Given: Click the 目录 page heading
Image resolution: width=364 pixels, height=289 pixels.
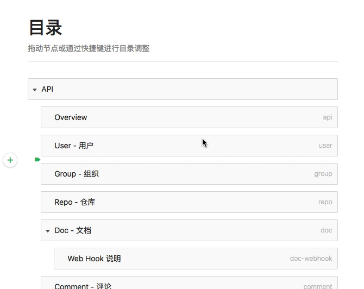Looking at the screenshot, I should [45, 28].
